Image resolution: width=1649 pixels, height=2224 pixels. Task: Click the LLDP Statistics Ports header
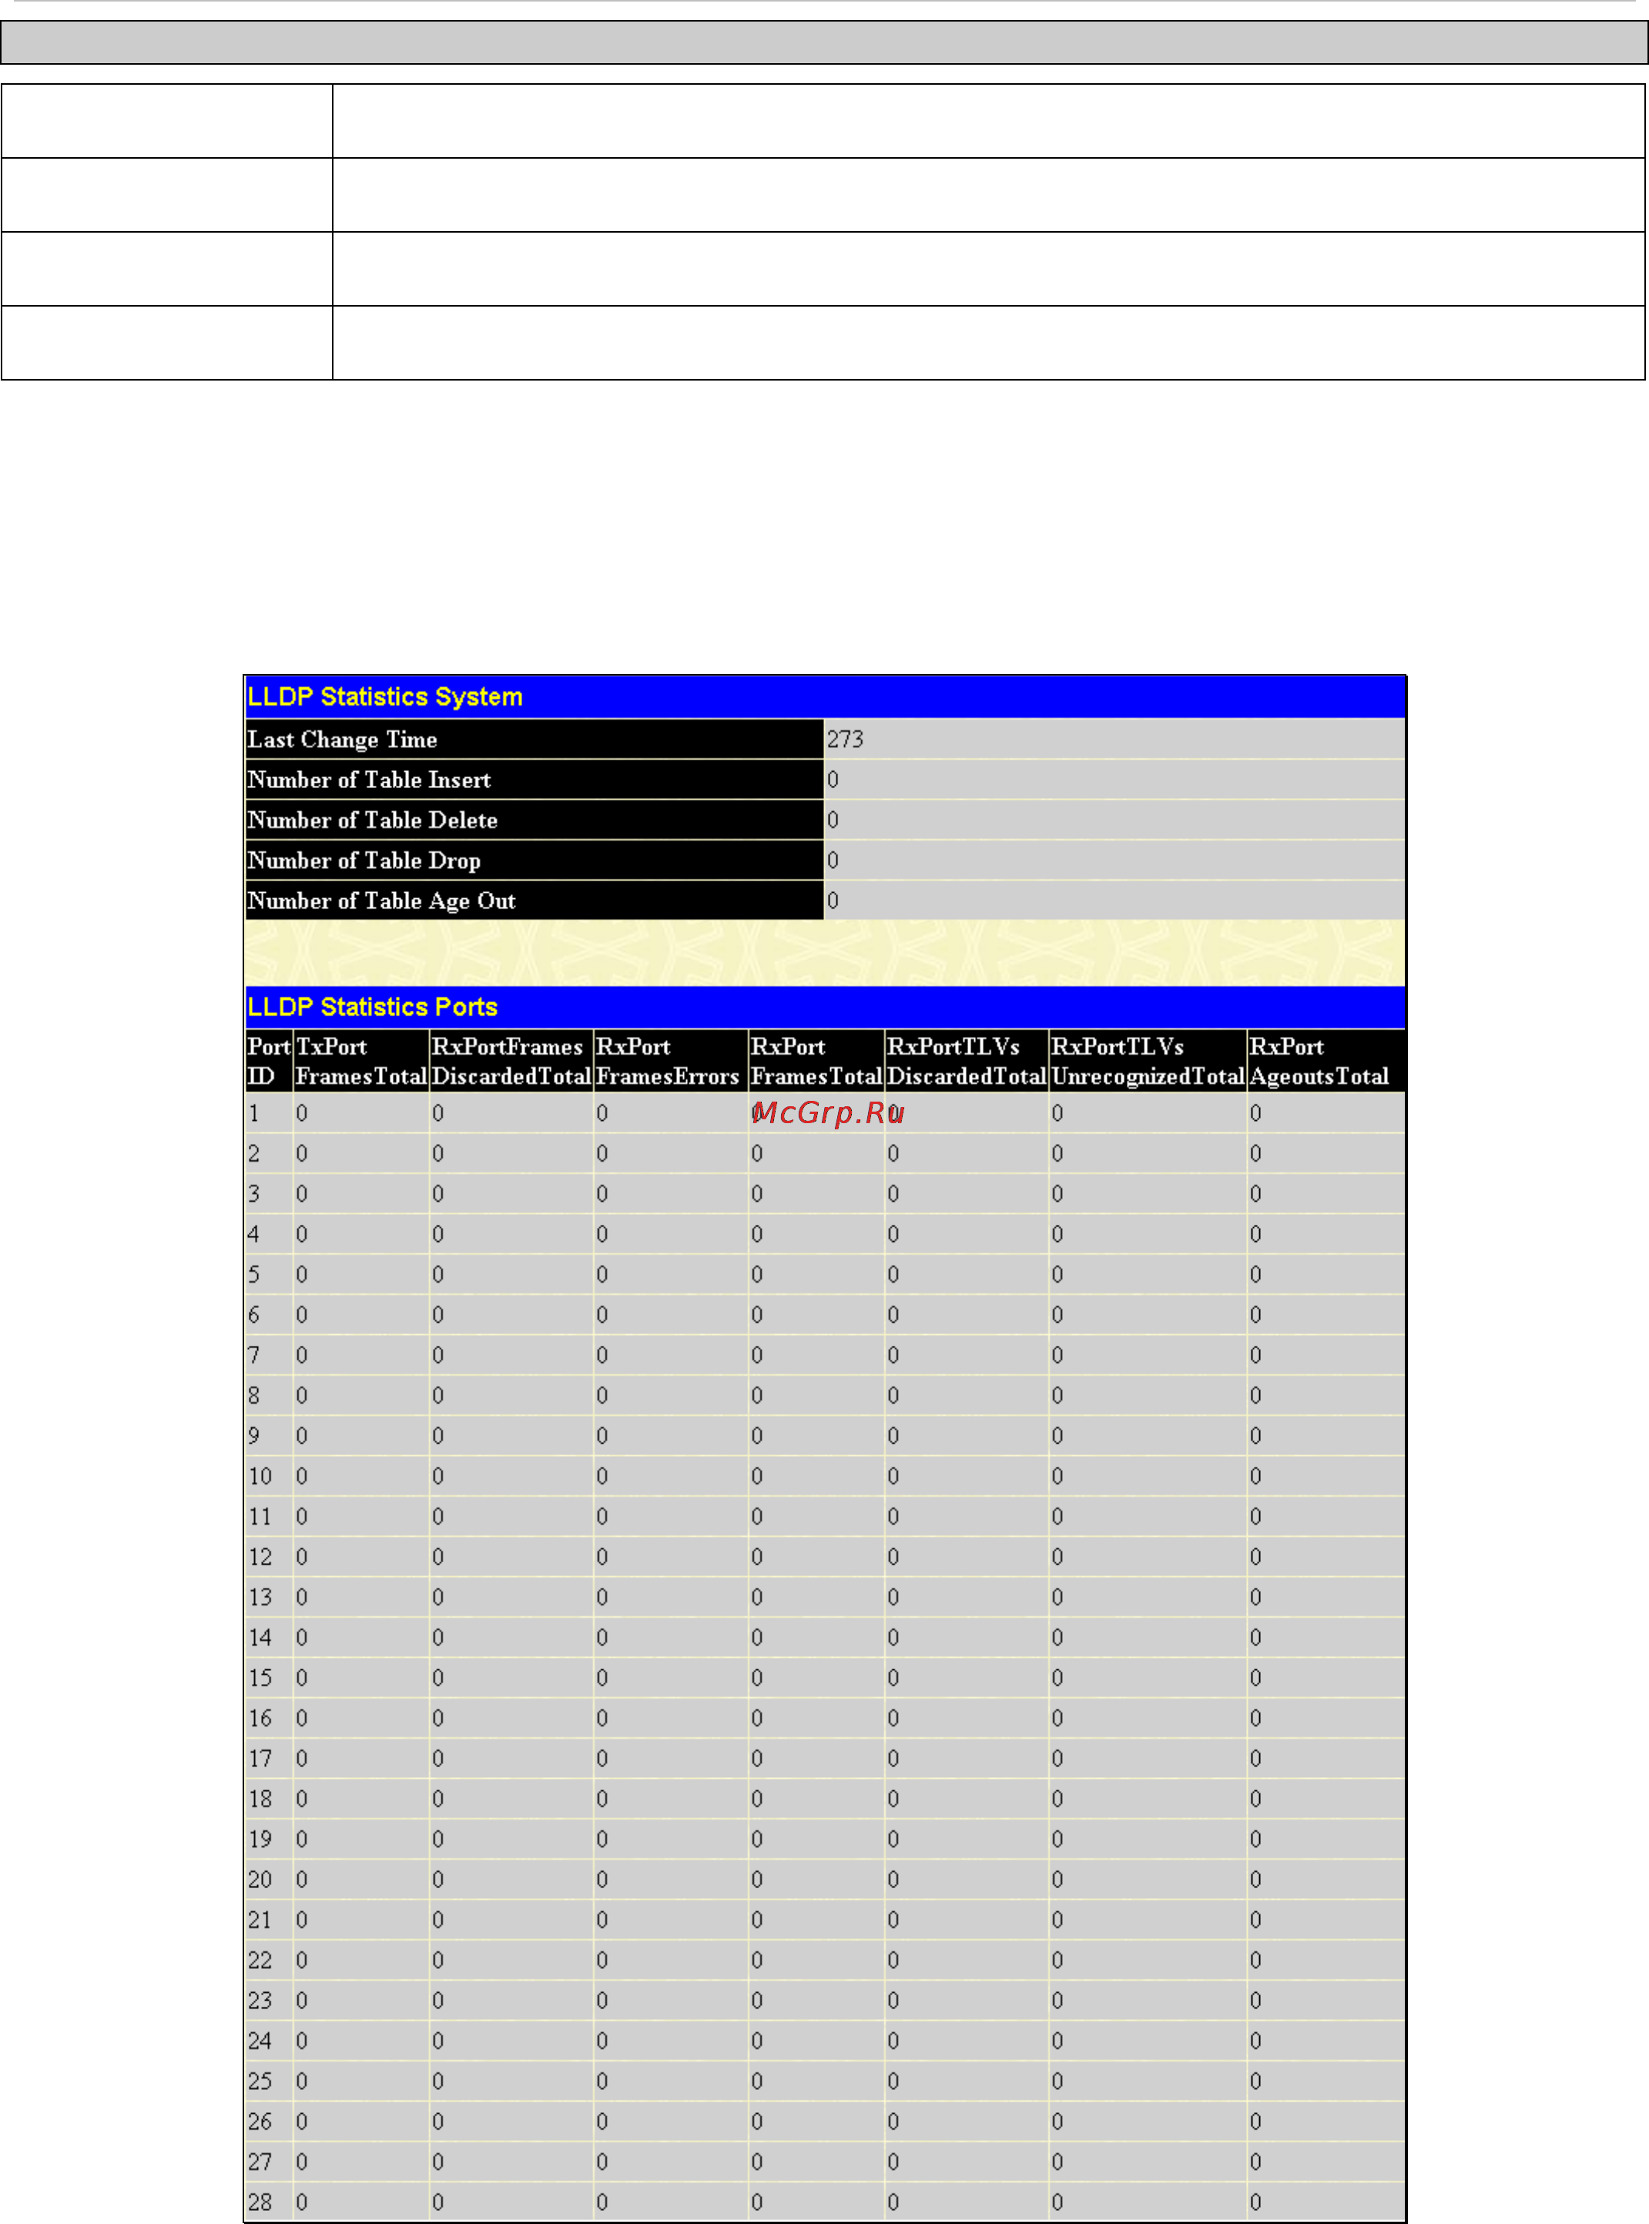(x=824, y=1007)
